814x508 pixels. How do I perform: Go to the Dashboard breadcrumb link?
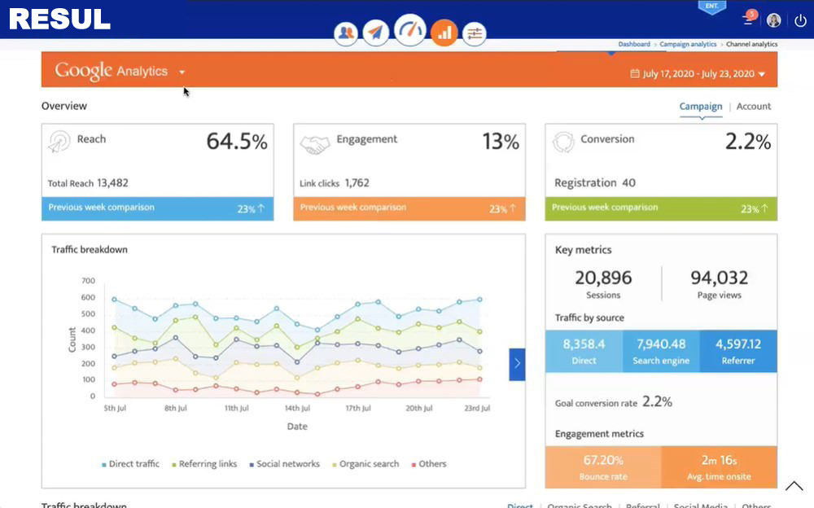click(634, 44)
